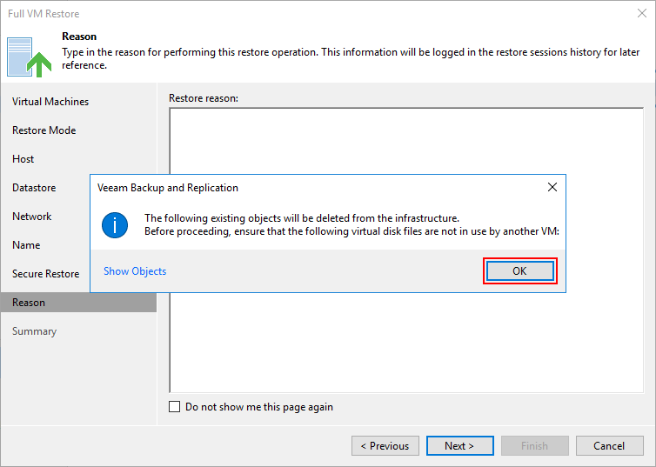This screenshot has height=467, width=656.
Task: Select the Network step
Action: pos(32,217)
